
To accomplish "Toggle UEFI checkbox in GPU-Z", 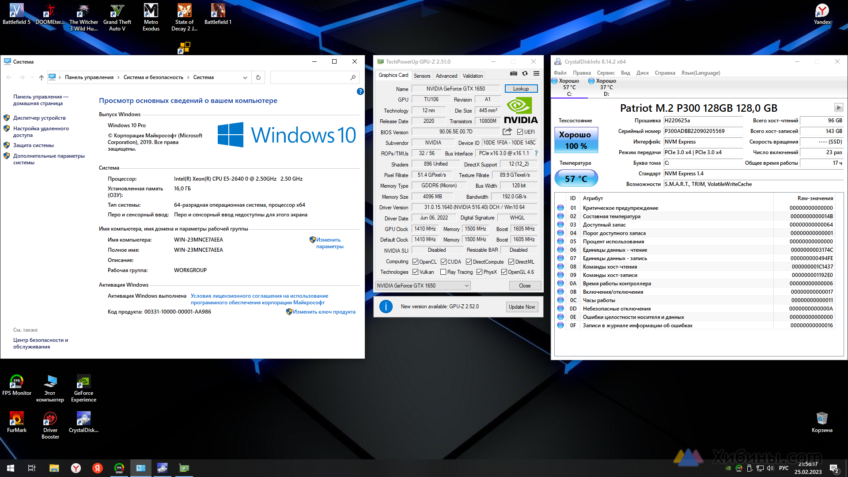I will point(520,132).
